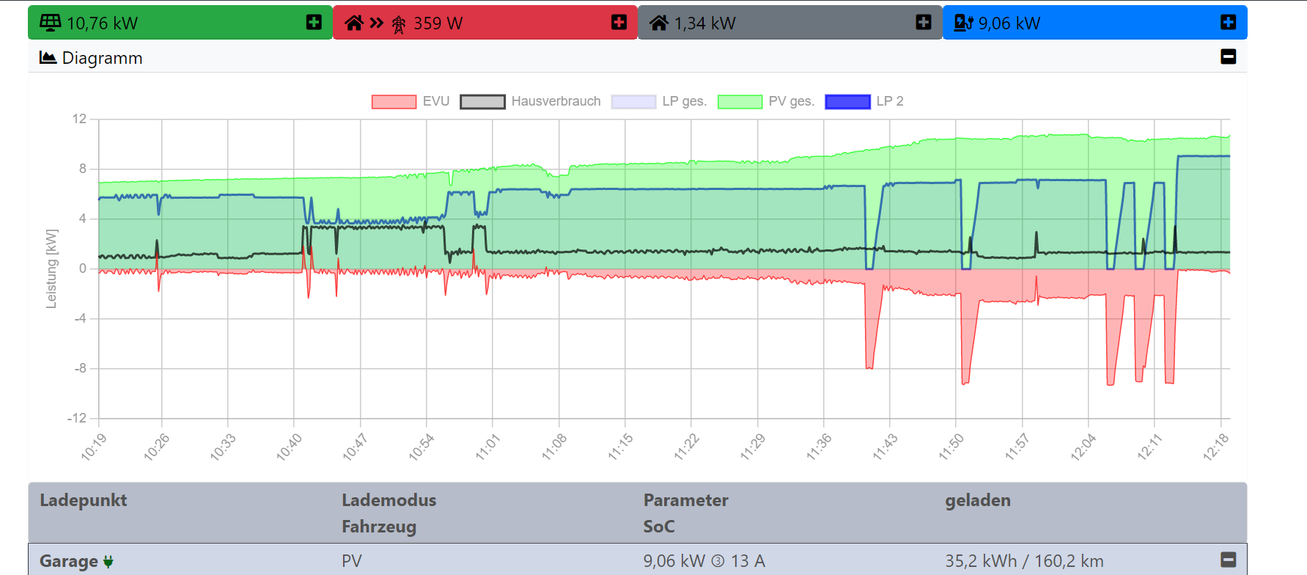The width and height of the screenshot is (1307, 575).
Task: Click the Leistung [kW] y-axis title
Action: pos(51,268)
